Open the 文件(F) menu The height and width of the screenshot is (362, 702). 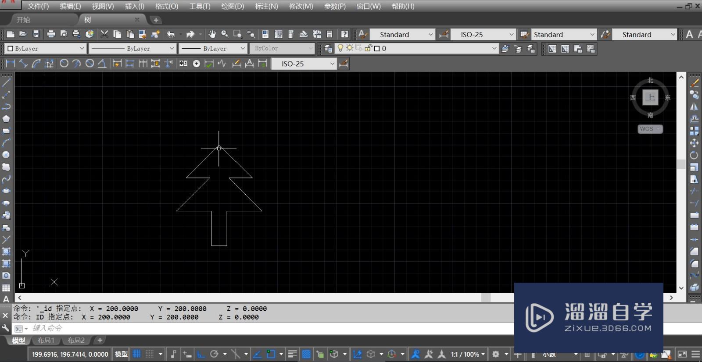click(38, 6)
